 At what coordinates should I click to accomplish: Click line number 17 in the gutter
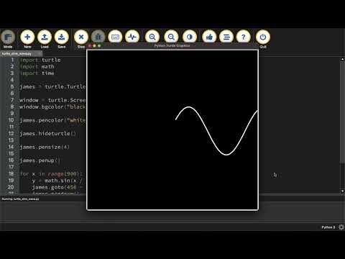(x=11, y=167)
